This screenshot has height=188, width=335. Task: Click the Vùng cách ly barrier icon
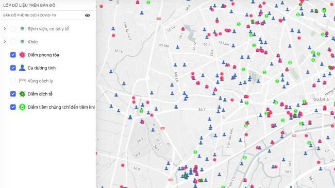(x=22, y=81)
